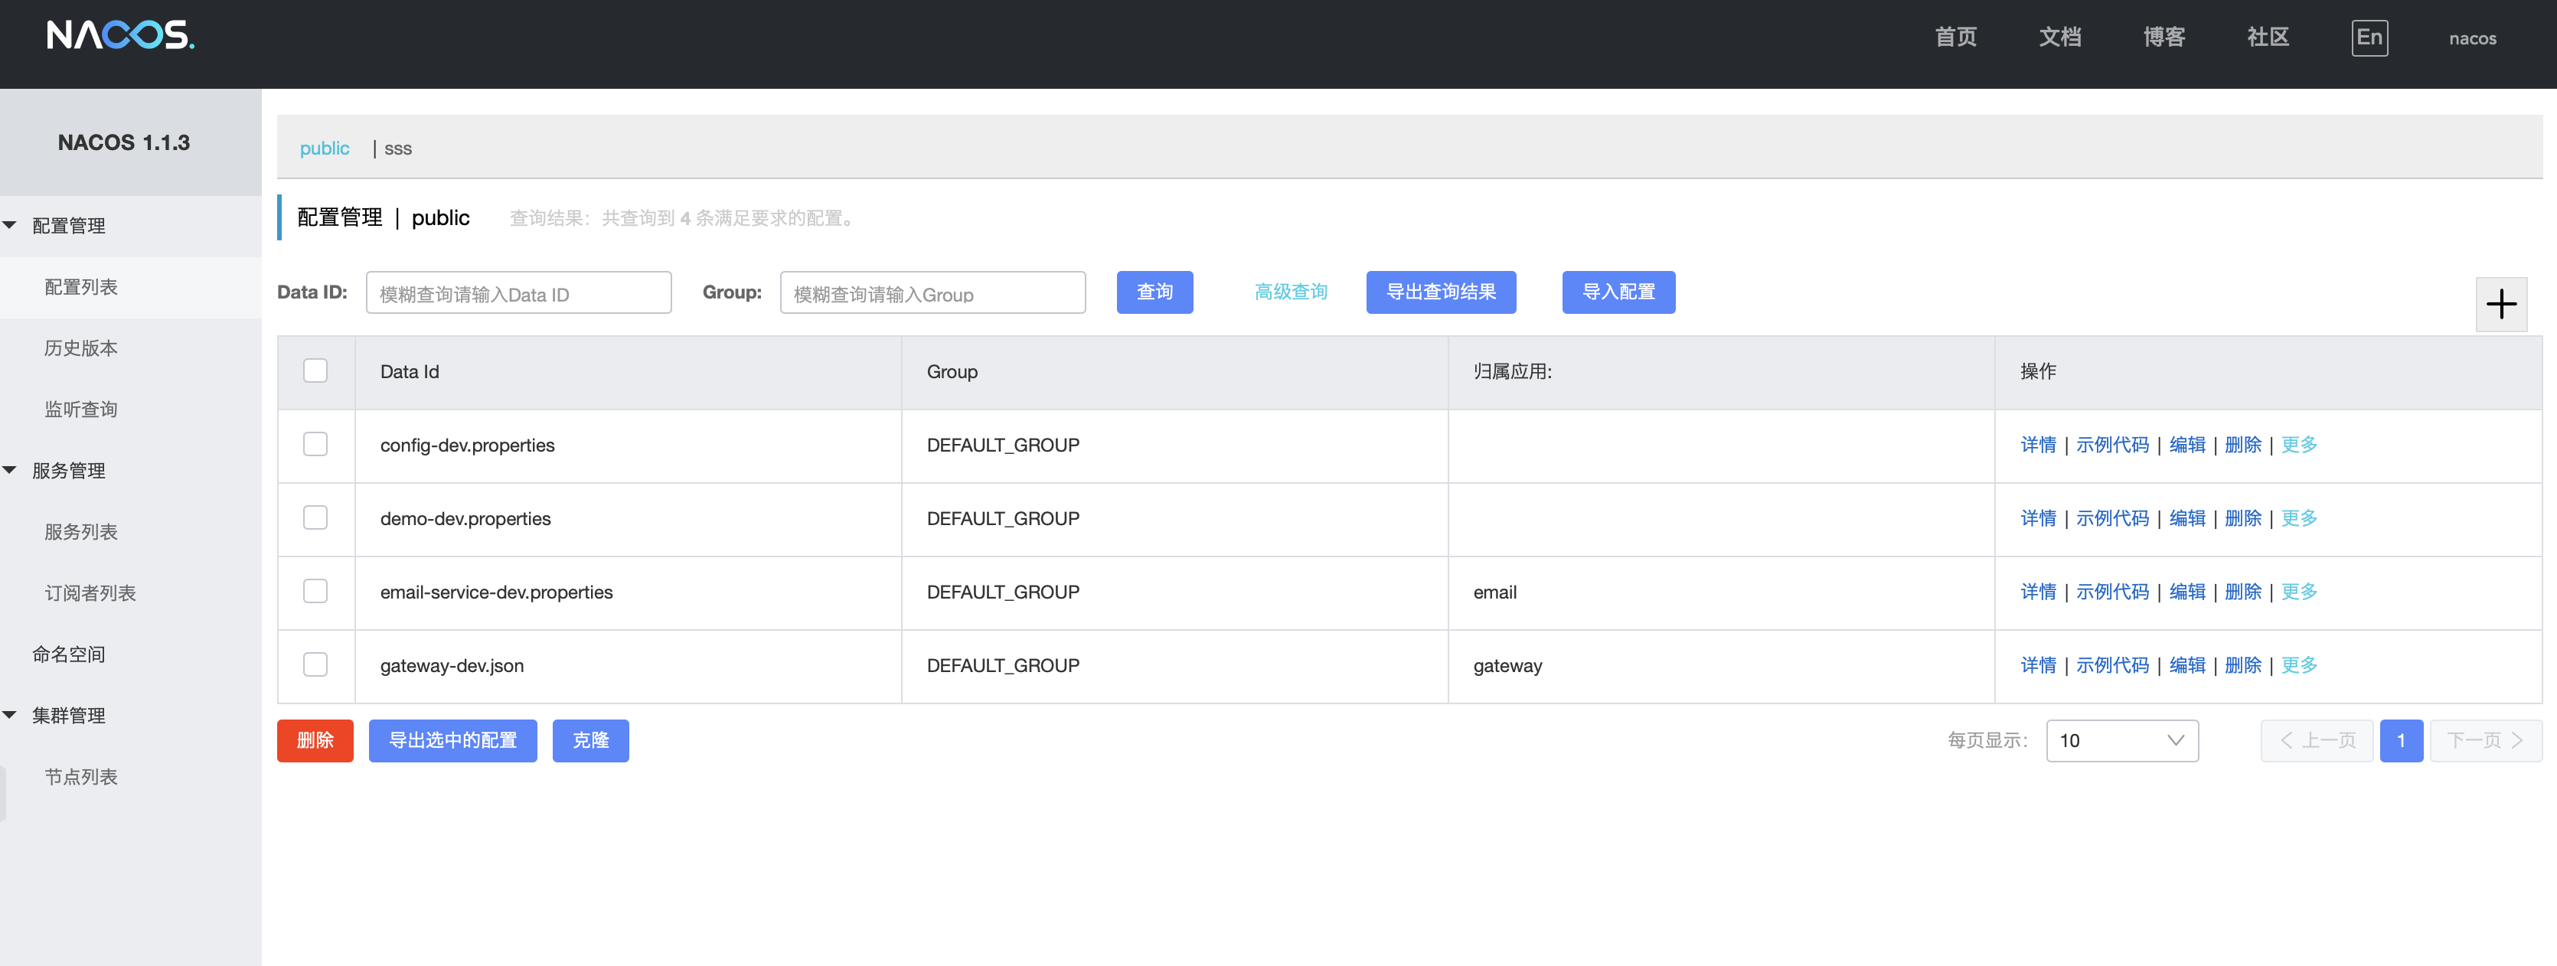Collapse the 集群管理 sidebar section
The height and width of the screenshot is (966, 2557).
[x=11, y=715]
